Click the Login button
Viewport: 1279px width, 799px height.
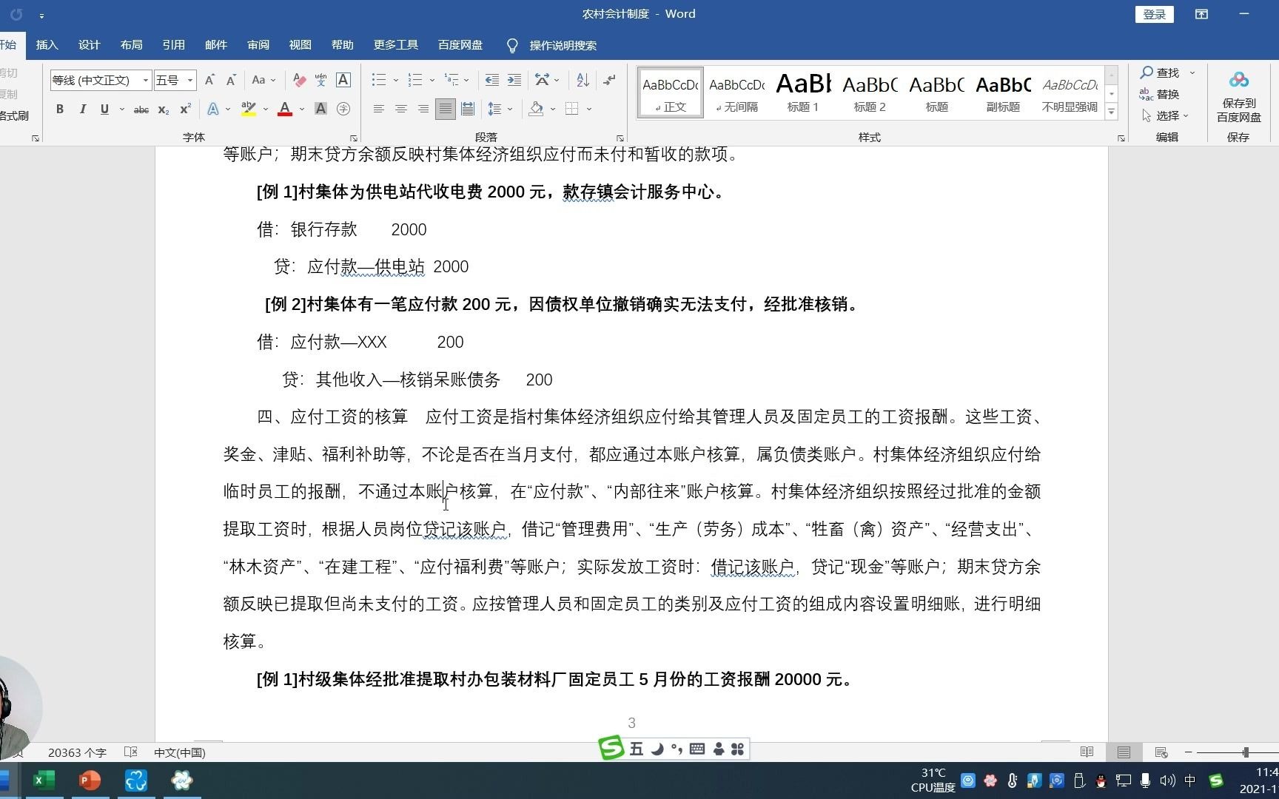pyautogui.click(x=1154, y=14)
